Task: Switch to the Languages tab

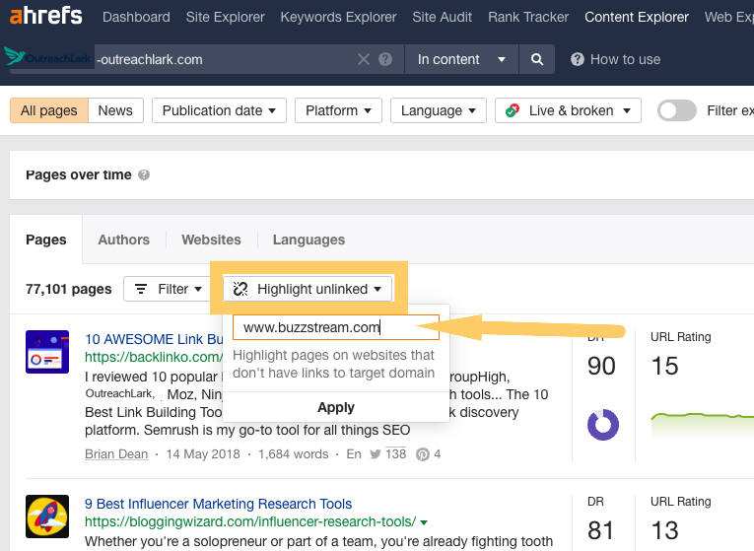Action: pyautogui.click(x=308, y=240)
